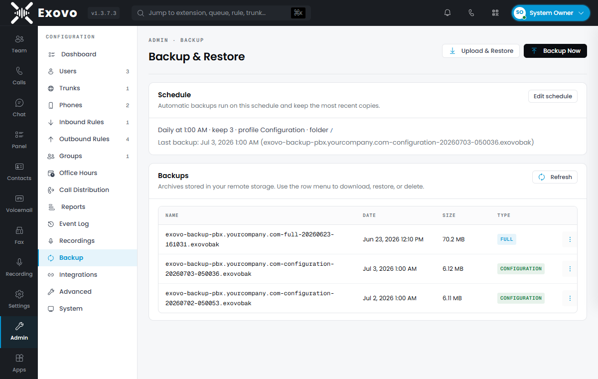
Task: Open the Fax section
Action: click(x=19, y=235)
